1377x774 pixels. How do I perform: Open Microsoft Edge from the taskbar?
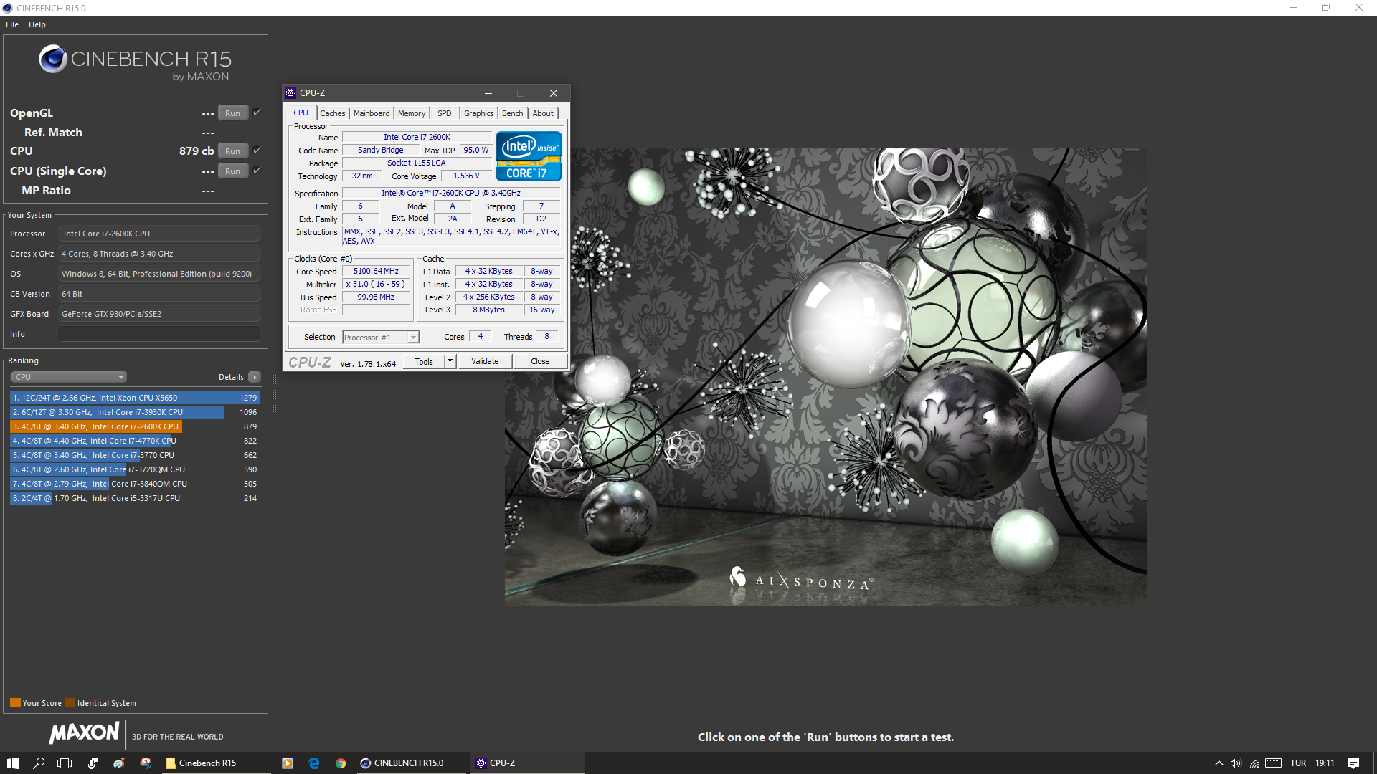click(x=314, y=763)
